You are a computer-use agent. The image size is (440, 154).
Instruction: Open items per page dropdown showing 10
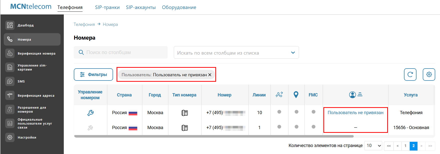click(373, 146)
